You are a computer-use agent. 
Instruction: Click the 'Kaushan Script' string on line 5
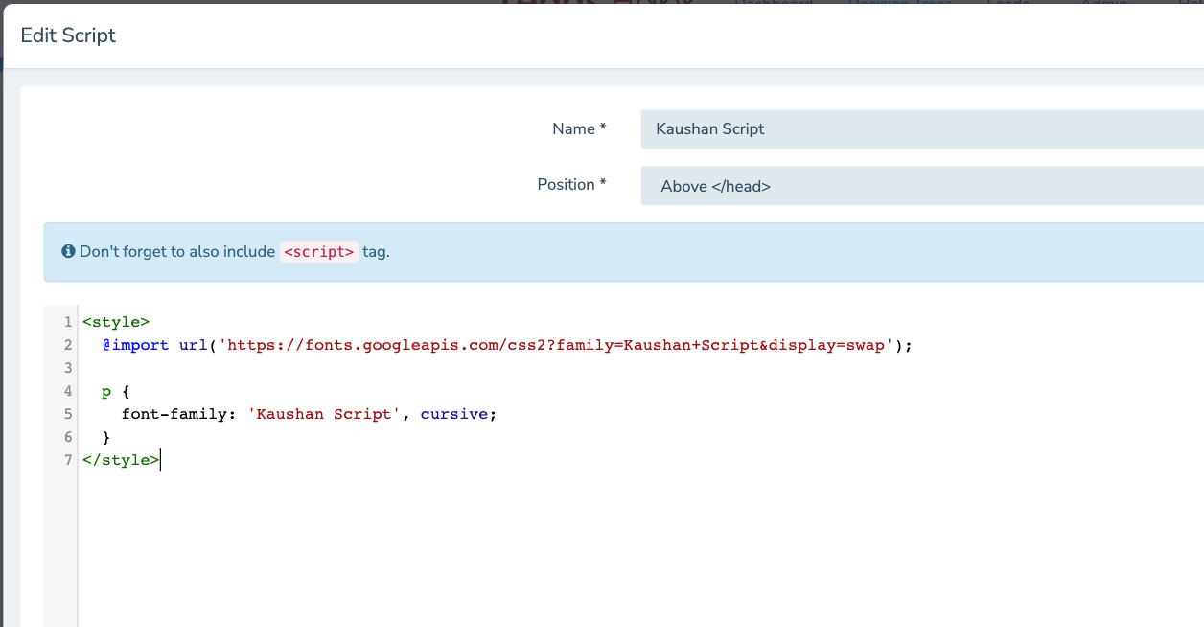tap(324, 414)
